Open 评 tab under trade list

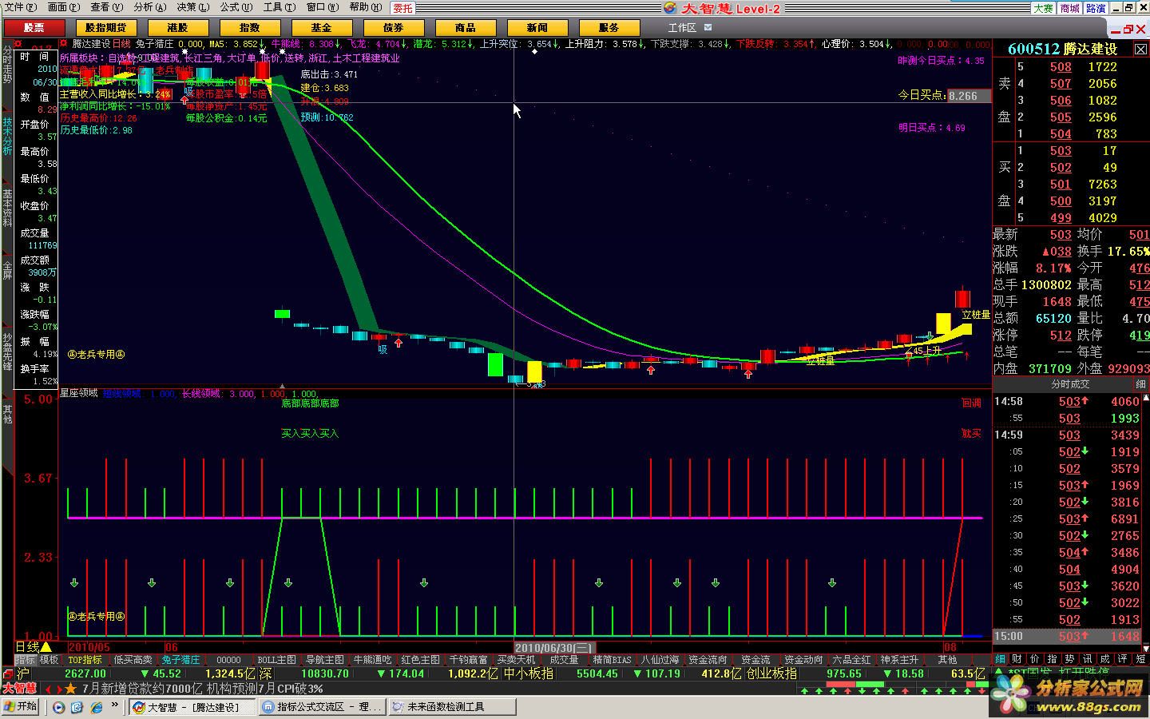tap(1122, 659)
